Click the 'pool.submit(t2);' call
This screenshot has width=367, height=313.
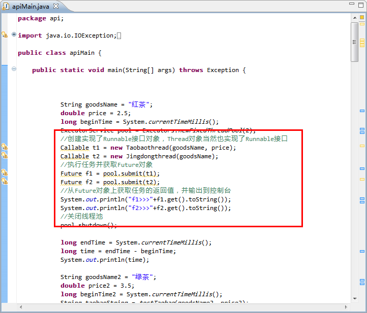(x=131, y=183)
